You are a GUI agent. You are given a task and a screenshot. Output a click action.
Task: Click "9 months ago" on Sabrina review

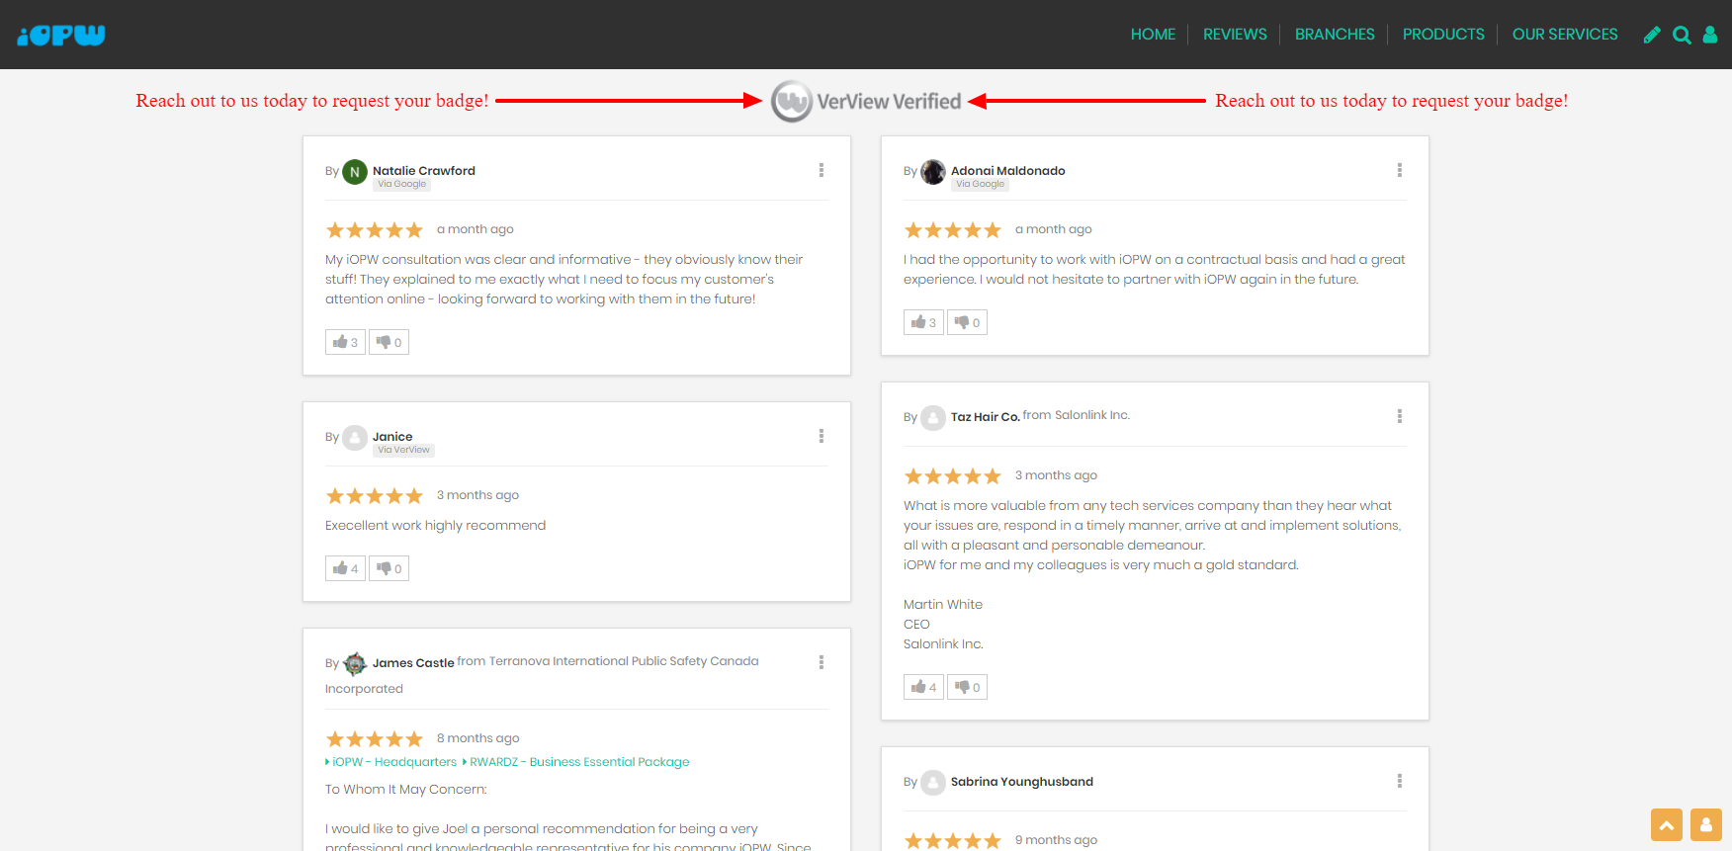pyautogui.click(x=1056, y=840)
